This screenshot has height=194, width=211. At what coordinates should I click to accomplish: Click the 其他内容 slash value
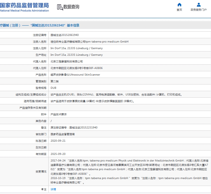click(51, 121)
